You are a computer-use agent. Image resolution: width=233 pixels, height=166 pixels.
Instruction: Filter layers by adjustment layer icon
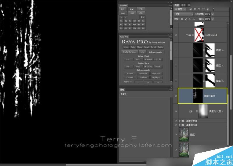click(x=195, y=9)
